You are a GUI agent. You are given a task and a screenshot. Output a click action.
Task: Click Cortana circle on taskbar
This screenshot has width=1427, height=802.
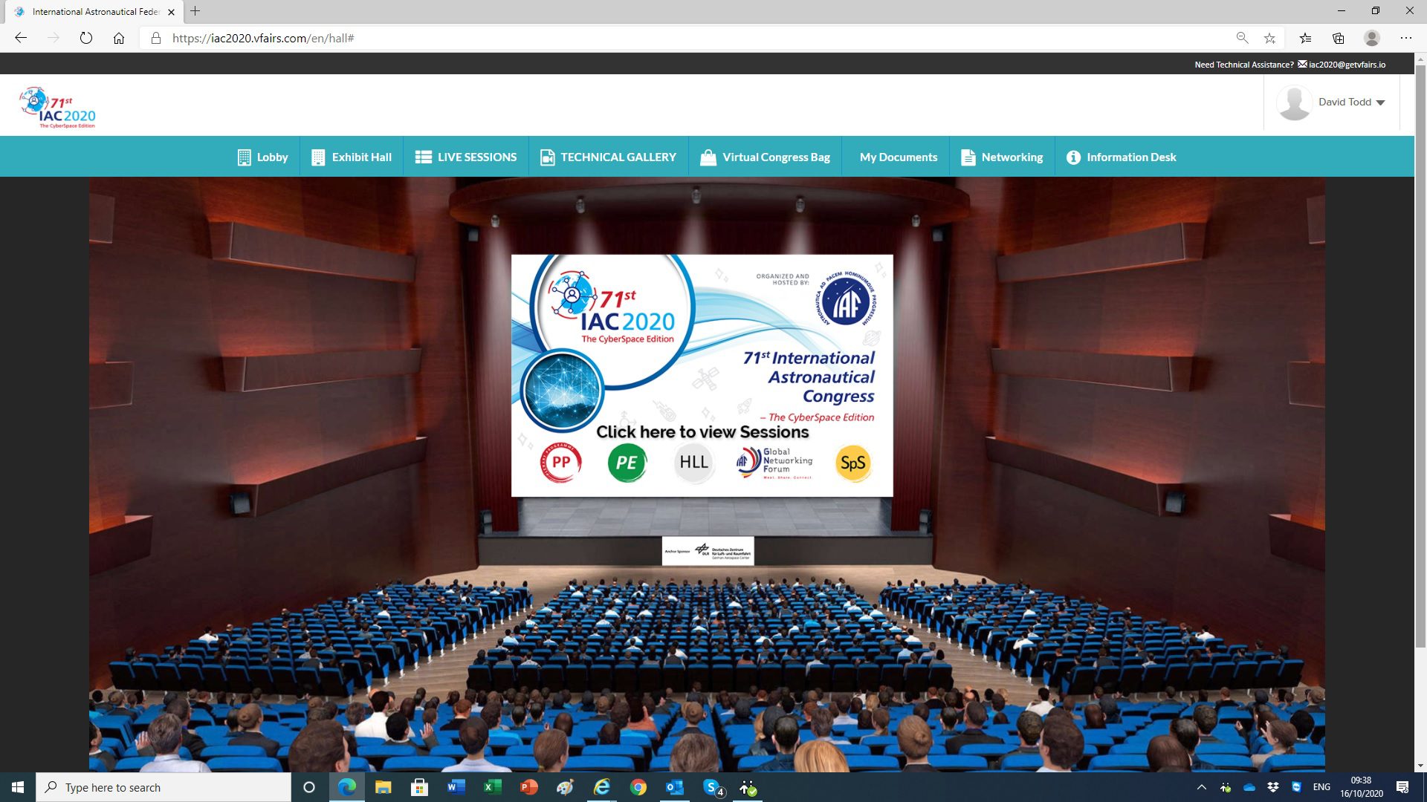pyautogui.click(x=309, y=787)
